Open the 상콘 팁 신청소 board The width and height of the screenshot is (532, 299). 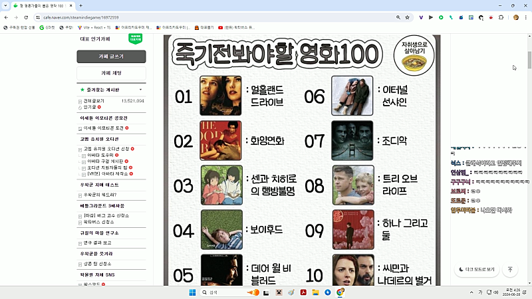click(x=97, y=264)
